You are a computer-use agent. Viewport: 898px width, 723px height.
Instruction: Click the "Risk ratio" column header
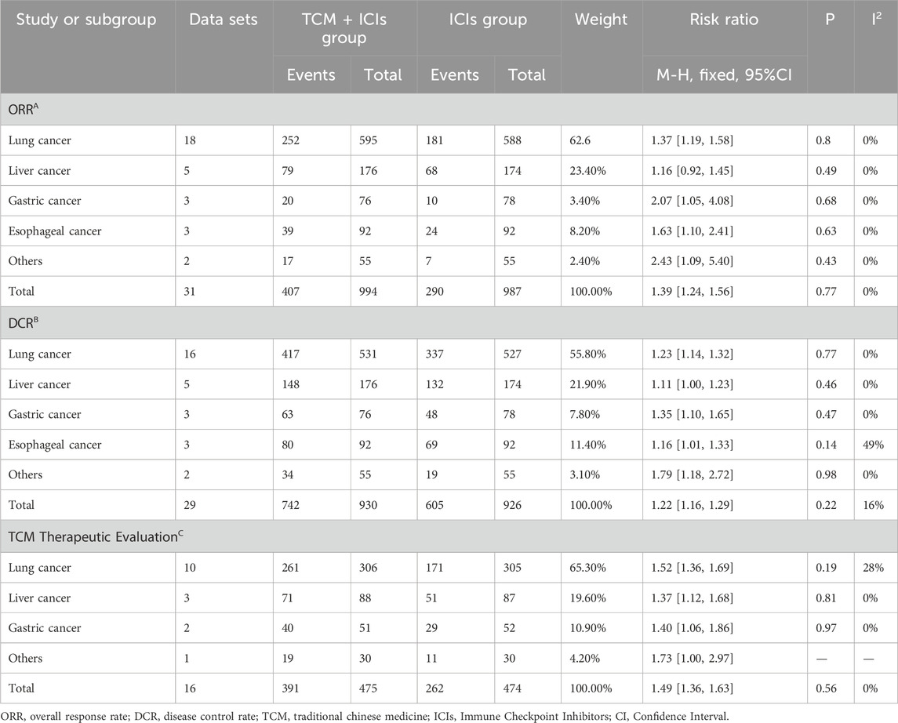click(724, 20)
